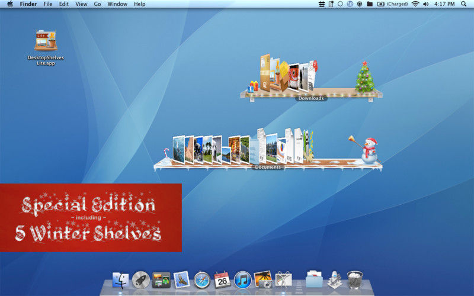The width and height of the screenshot is (474, 296).
Task: Open Mission Control in the Dock
Action: click(161, 280)
